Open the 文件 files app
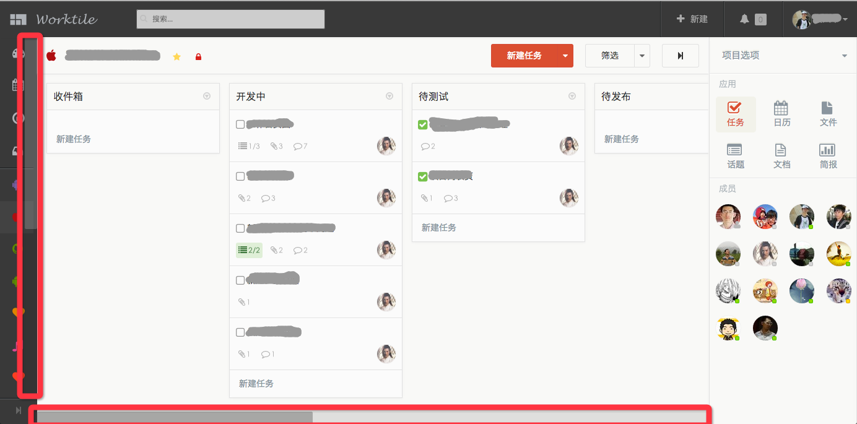The width and height of the screenshot is (857, 424). coord(828,115)
